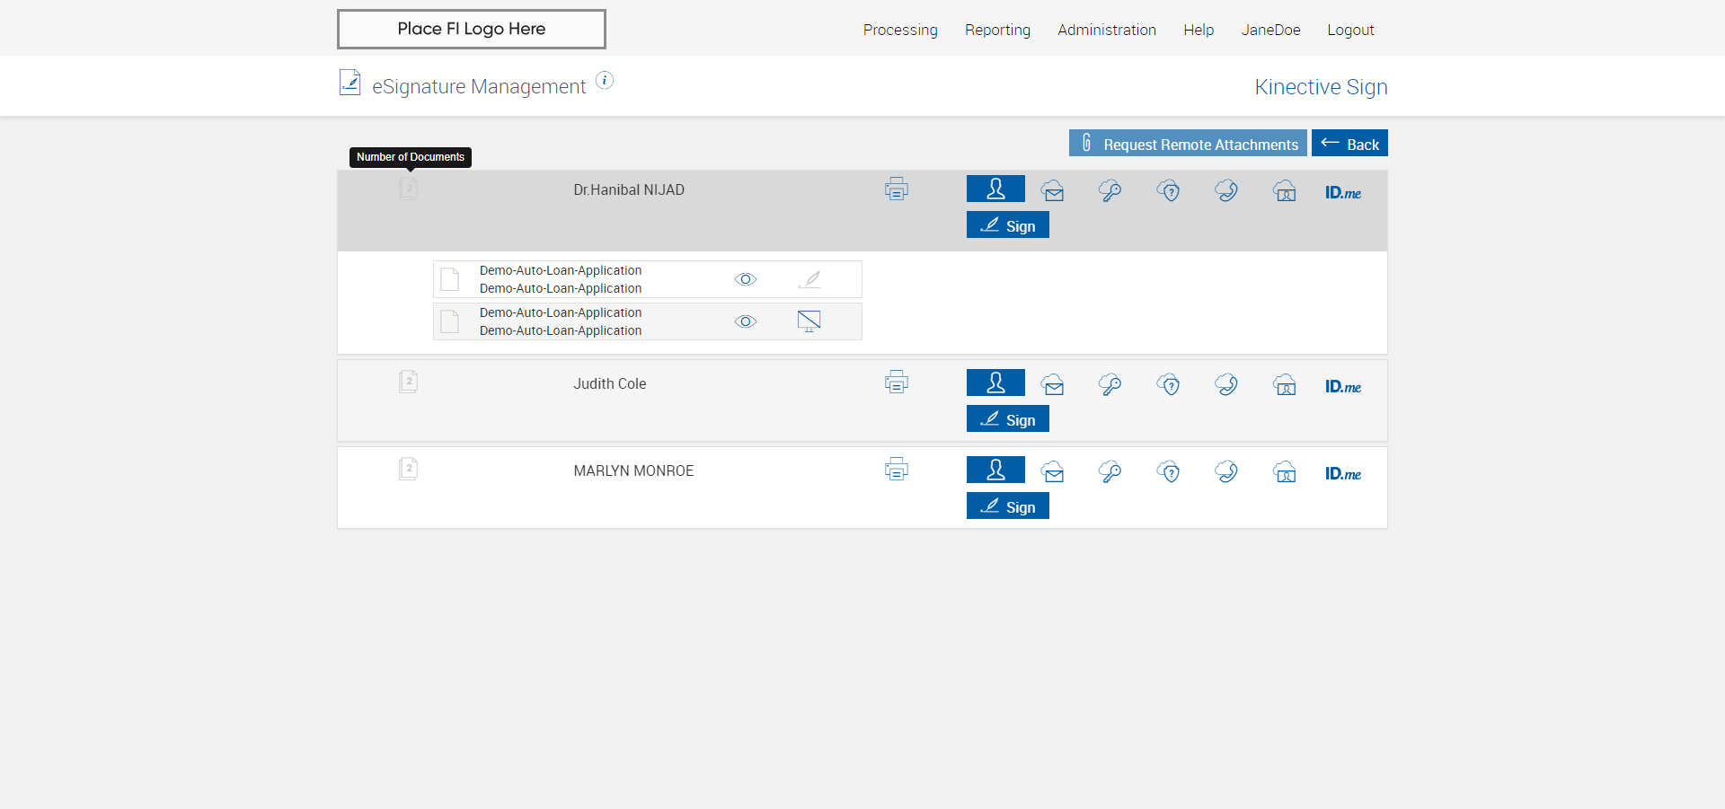1725x809 pixels.
Task: Select in-person signer icon for Judith Cole
Action: (995, 383)
